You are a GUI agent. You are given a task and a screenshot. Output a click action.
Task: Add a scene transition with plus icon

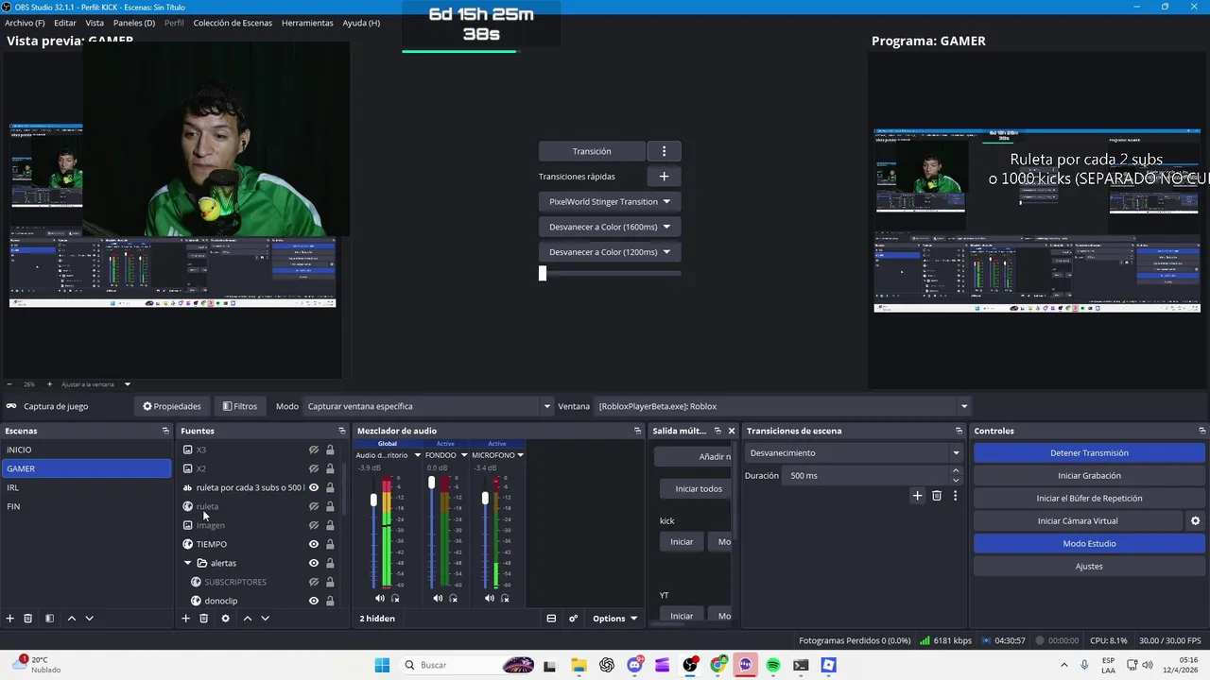point(917,496)
